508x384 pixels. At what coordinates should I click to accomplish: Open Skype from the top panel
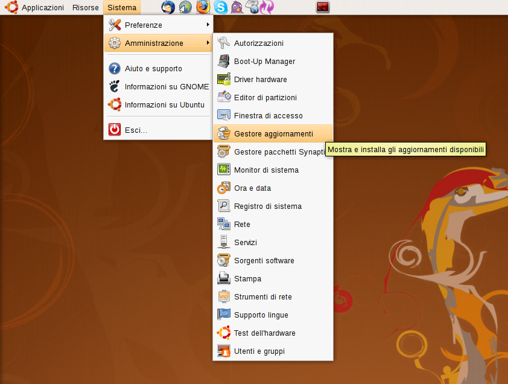pyautogui.click(x=221, y=8)
